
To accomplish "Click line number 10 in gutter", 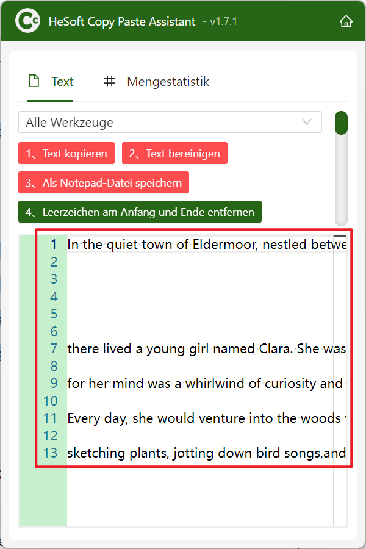I will 51,401.
